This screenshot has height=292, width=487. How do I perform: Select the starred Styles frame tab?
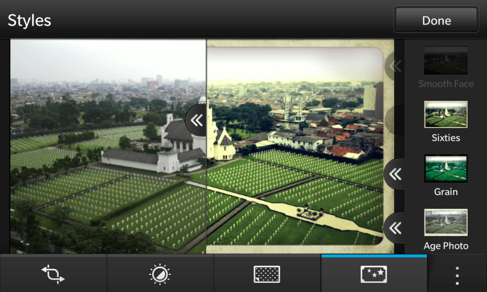click(x=374, y=274)
